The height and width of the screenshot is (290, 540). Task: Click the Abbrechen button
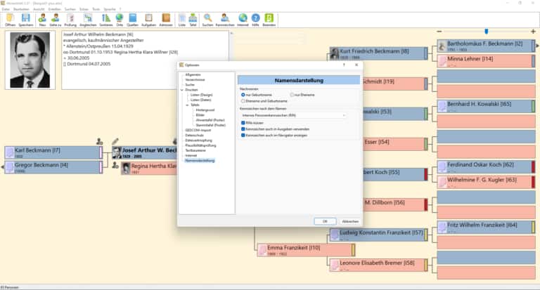(x=350, y=221)
